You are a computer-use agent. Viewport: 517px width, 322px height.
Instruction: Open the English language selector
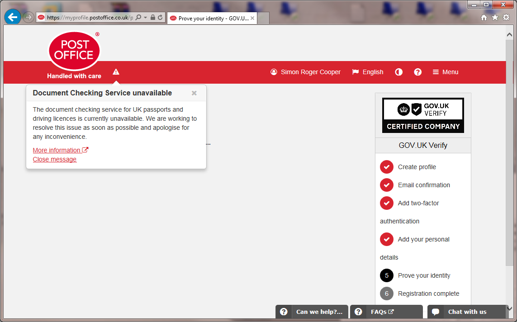(368, 72)
